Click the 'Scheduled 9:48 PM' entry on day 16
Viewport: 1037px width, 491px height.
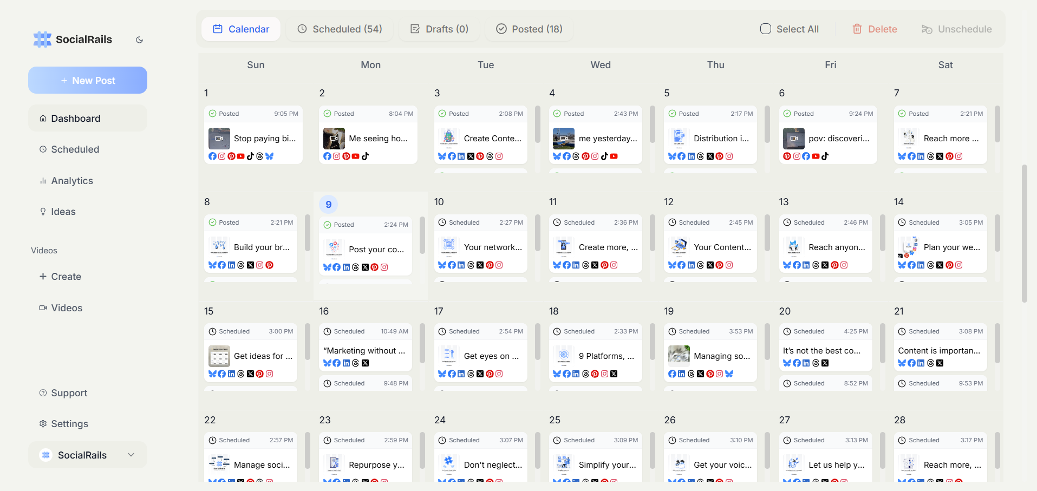(x=366, y=383)
